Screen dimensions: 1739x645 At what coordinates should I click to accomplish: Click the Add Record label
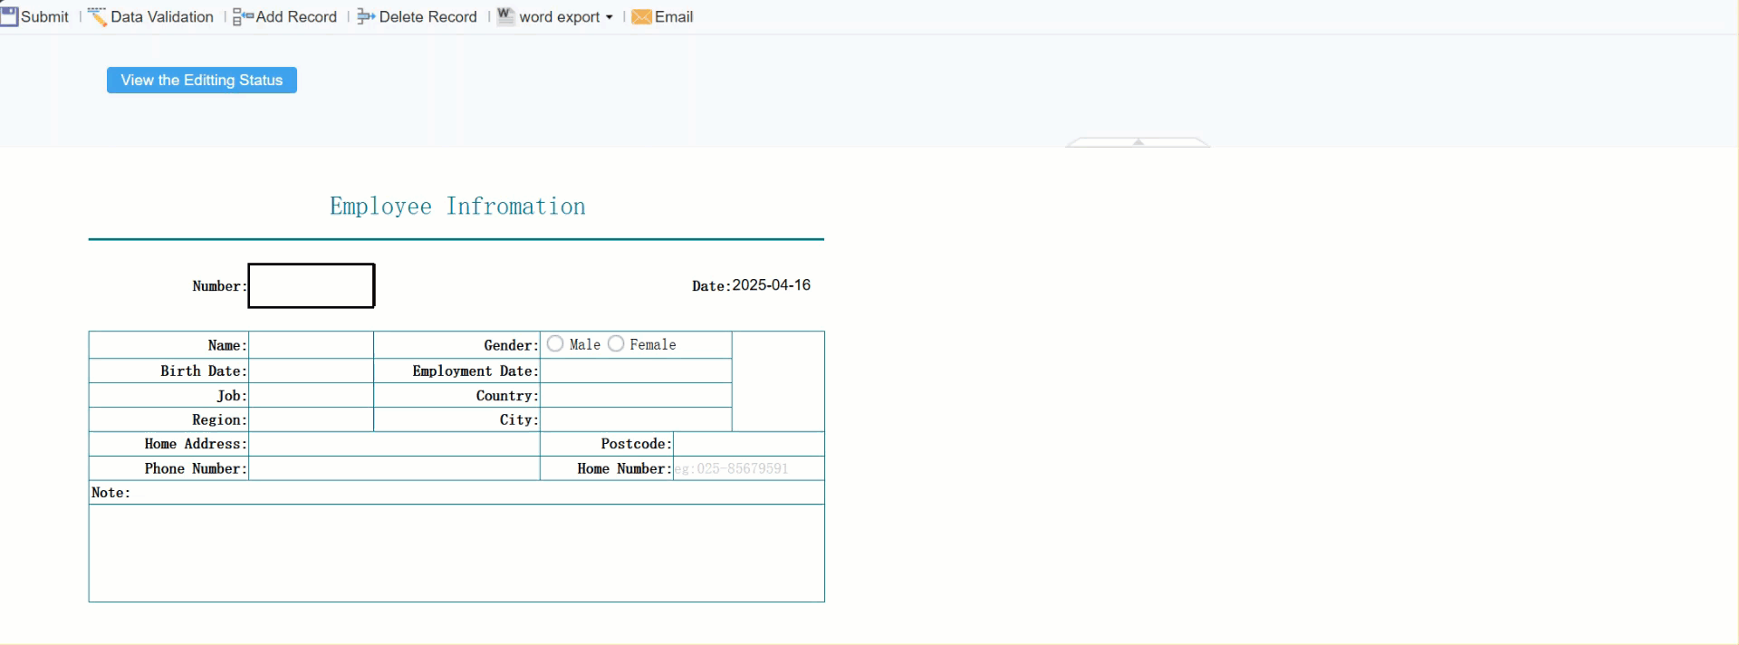(x=296, y=16)
